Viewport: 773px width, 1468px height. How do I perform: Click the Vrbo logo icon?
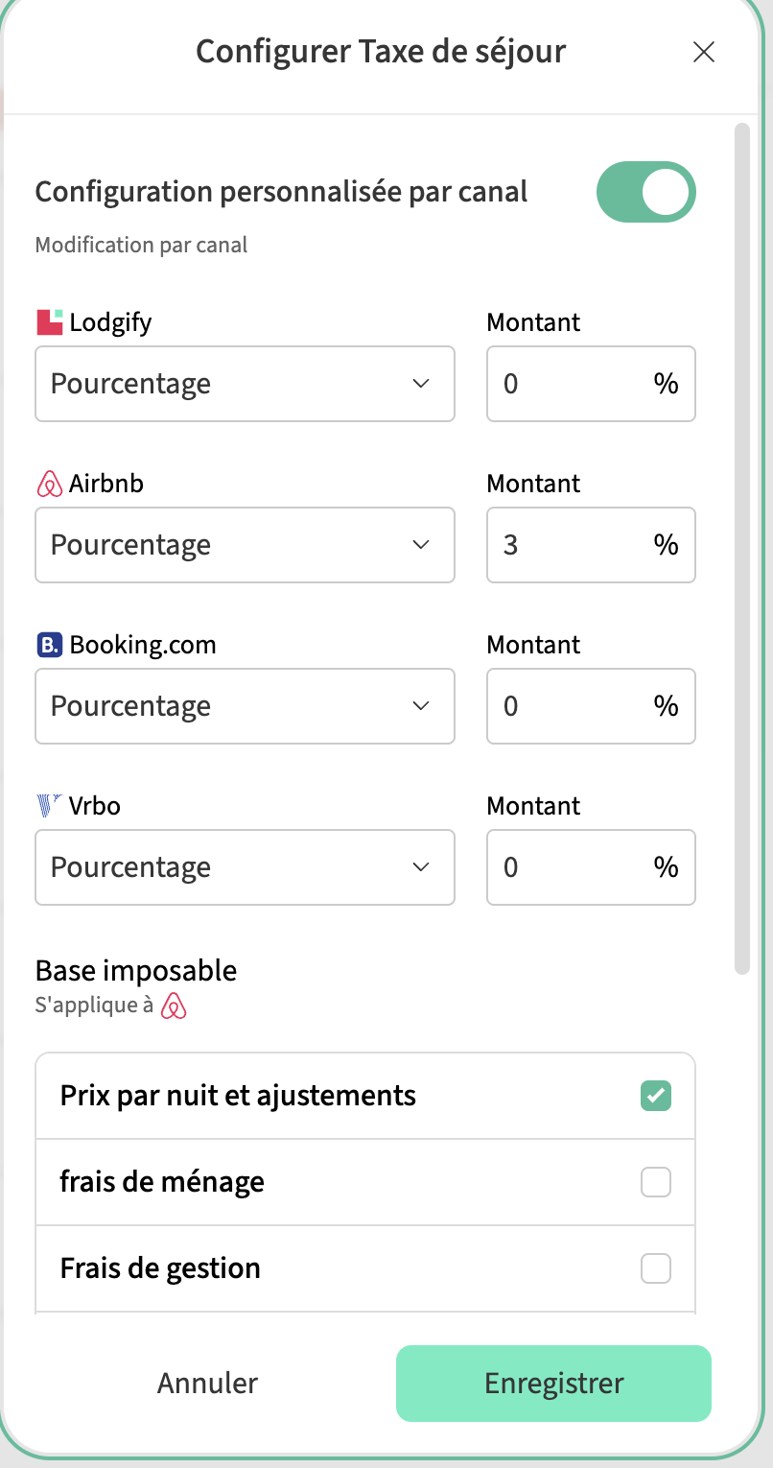[x=49, y=806]
